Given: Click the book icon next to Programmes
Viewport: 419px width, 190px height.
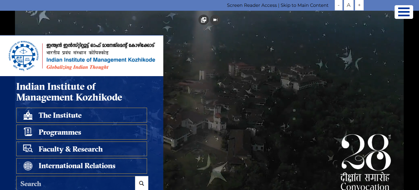Looking at the screenshot, I should click(28, 132).
